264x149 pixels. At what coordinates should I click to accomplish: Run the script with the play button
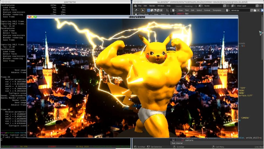coord(262,10)
